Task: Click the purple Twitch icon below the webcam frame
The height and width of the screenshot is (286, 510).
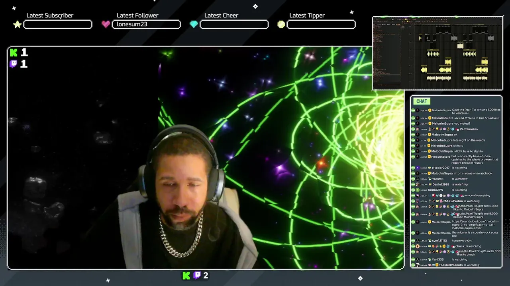Action: tap(197, 275)
